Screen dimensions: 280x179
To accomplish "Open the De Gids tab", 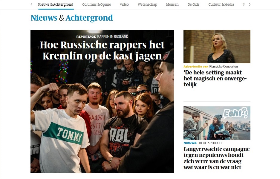I will 193,4.
